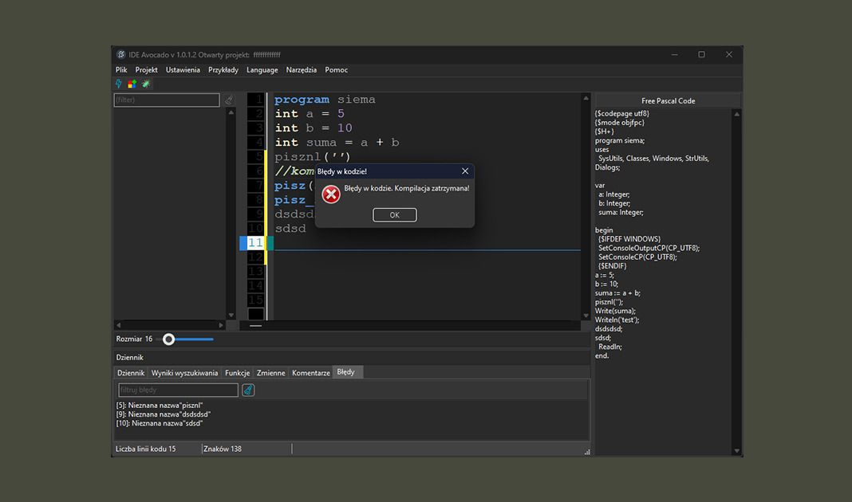Click the Rozmiar font size slider handle
Viewport: 852px width, 502px height.
click(168, 339)
